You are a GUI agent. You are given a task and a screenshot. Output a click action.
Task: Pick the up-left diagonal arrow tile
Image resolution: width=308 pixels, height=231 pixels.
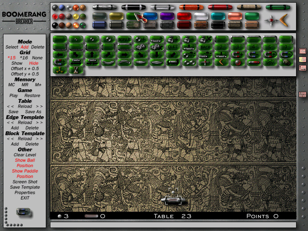point(76,55)
